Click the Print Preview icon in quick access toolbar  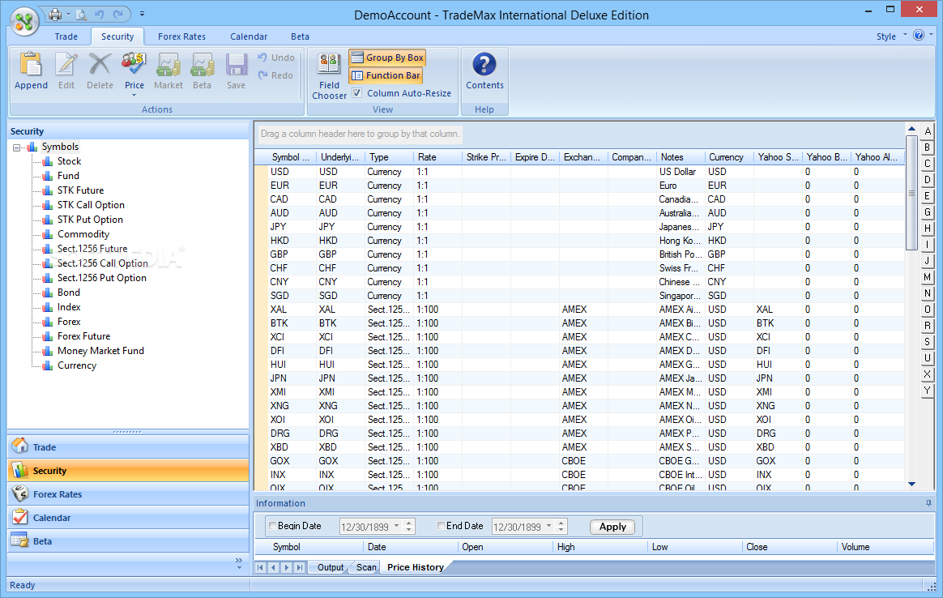coord(81,14)
